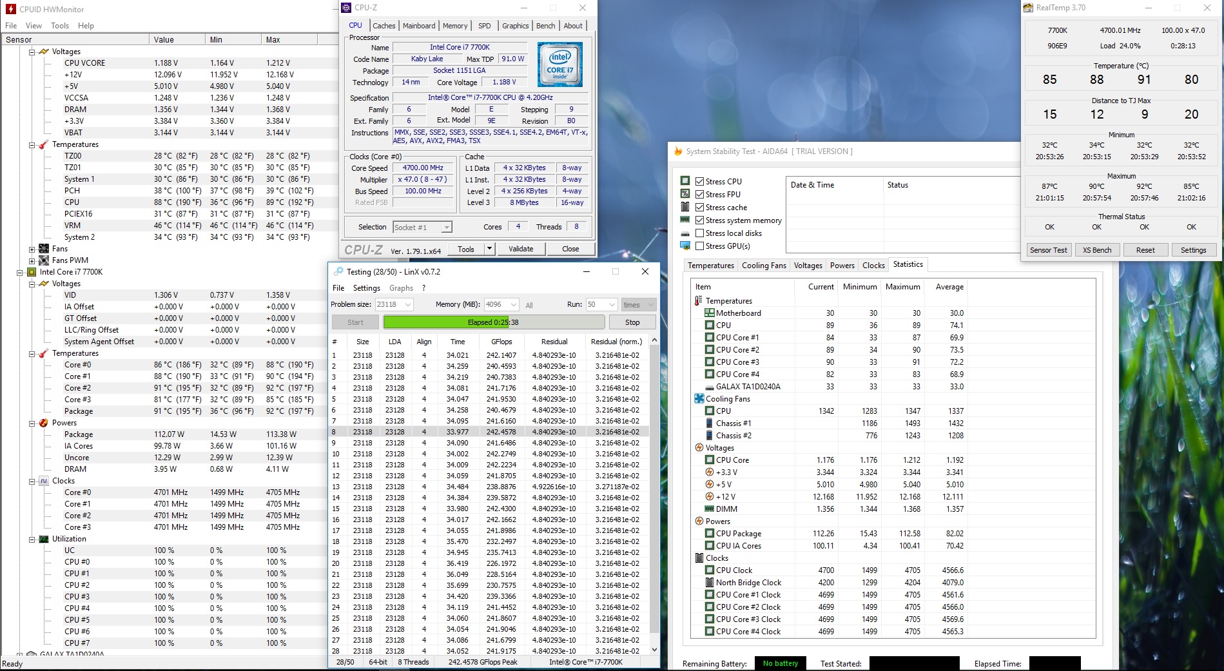
Task: Click the Stress GPU monitor icon
Action: click(685, 246)
